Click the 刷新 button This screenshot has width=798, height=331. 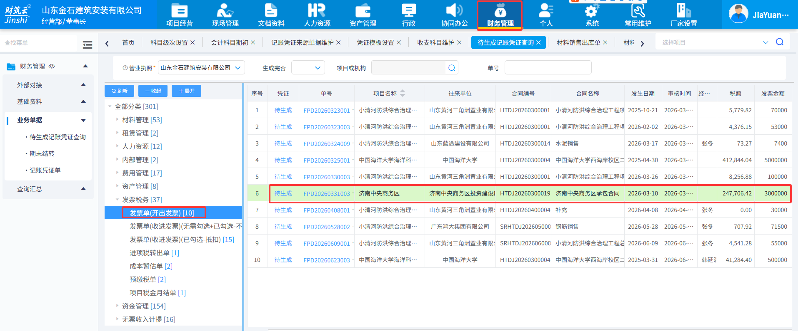[x=120, y=91]
